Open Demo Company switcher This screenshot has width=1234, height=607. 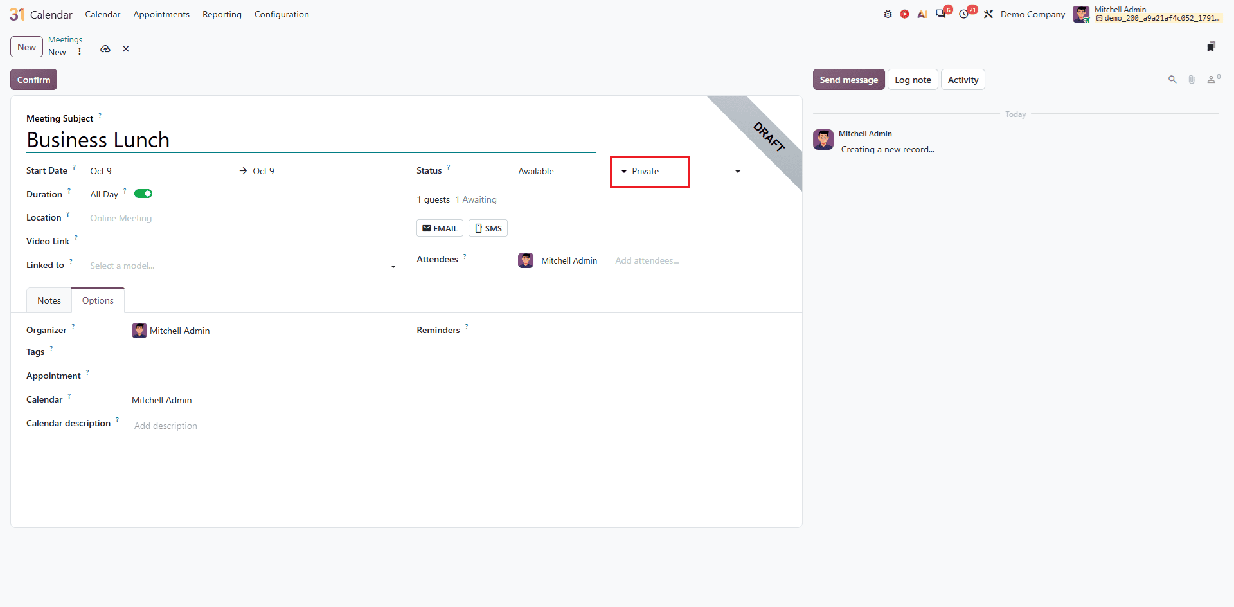(1032, 14)
